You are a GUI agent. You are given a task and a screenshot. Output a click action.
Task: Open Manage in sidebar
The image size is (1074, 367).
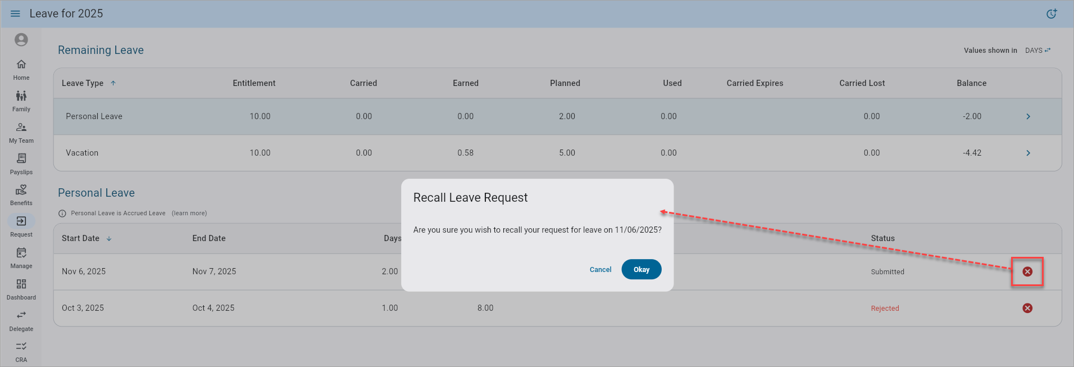click(21, 258)
